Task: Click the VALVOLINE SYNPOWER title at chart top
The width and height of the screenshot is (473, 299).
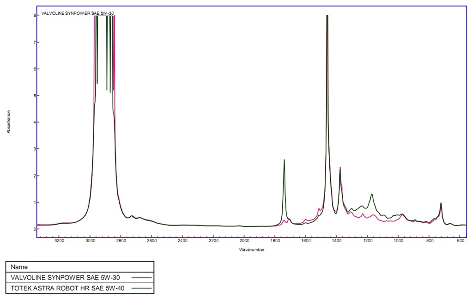Action: 77,13
